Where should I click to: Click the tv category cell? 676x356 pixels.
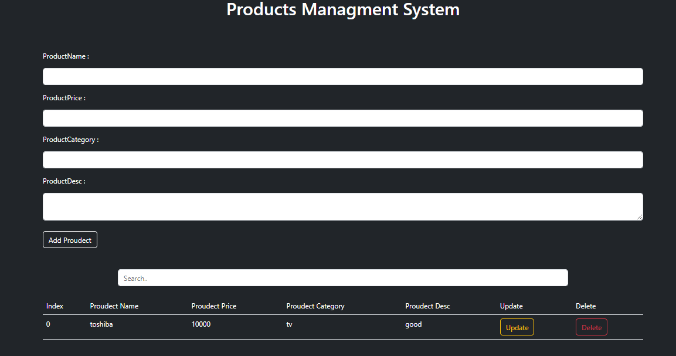(x=289, y=324)
